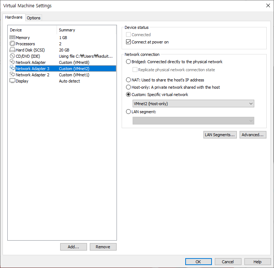Click the Custom (VMnet8) summary

(74, 62)
